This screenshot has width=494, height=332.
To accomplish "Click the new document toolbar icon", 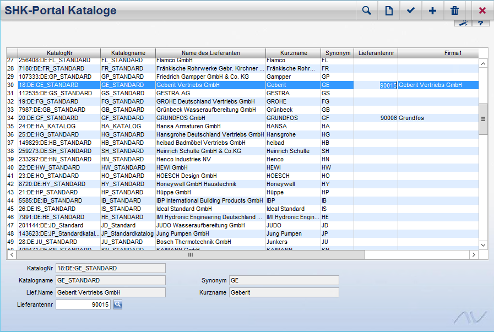I will click(389, 11).
